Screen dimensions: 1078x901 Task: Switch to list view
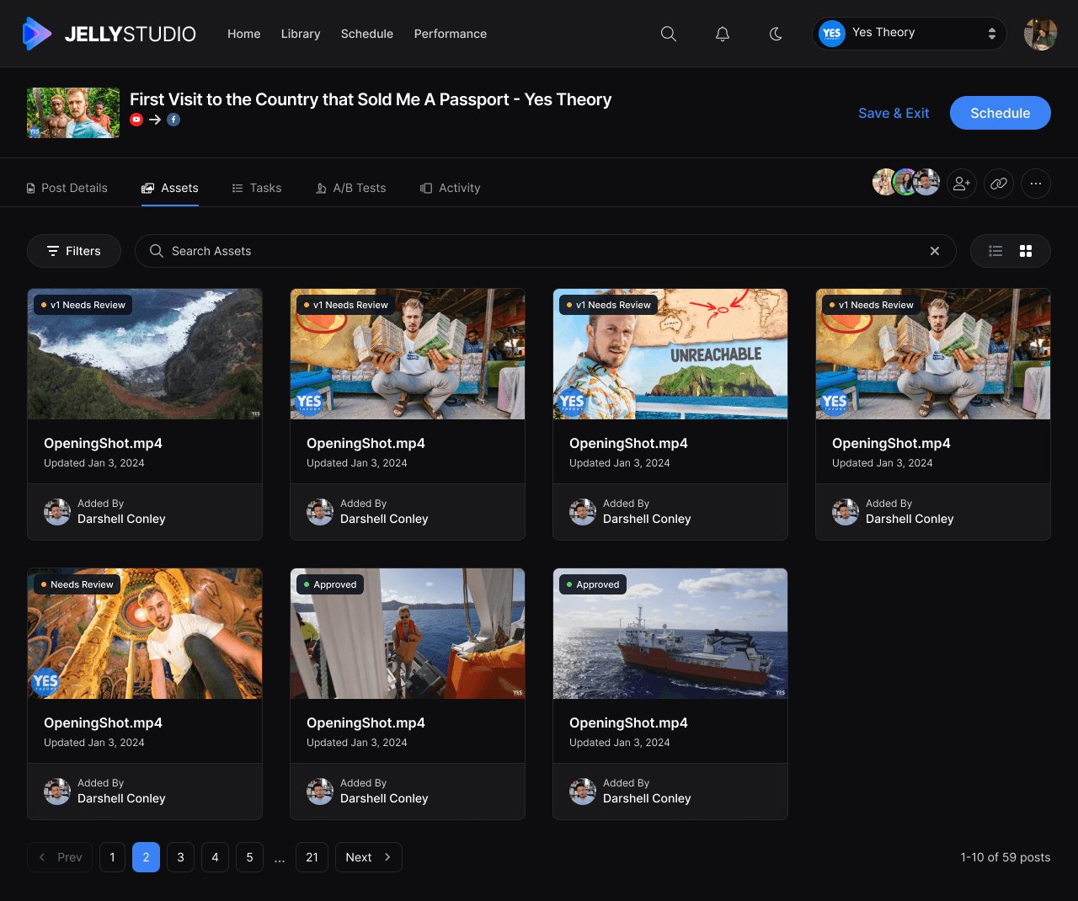[x=995, y=251]
